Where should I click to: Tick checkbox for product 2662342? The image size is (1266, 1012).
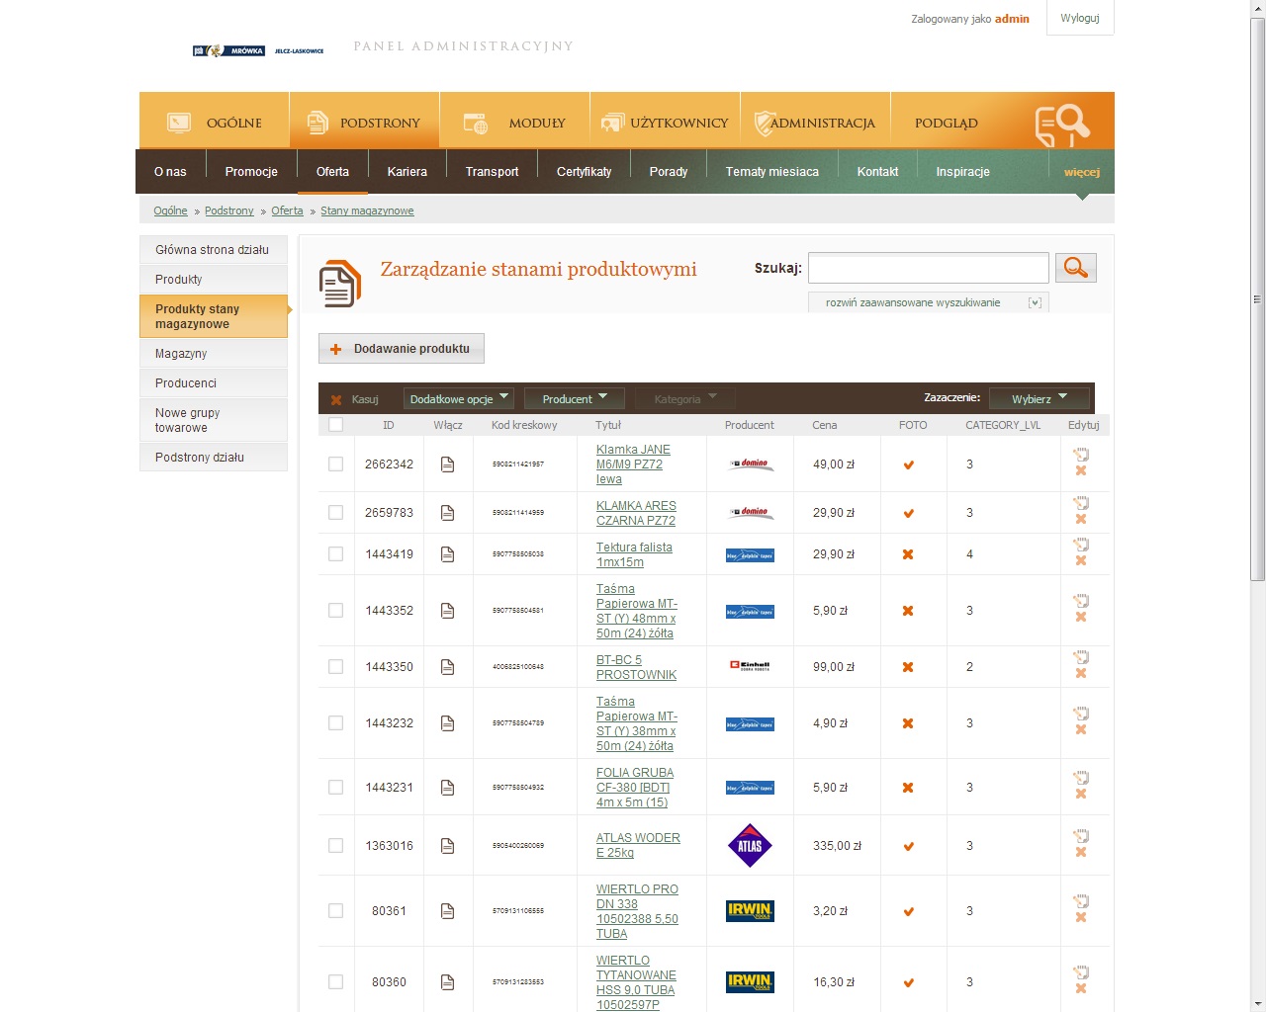335,464
